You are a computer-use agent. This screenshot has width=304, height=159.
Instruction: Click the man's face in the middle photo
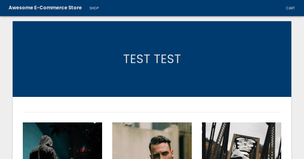pos(161,152)
